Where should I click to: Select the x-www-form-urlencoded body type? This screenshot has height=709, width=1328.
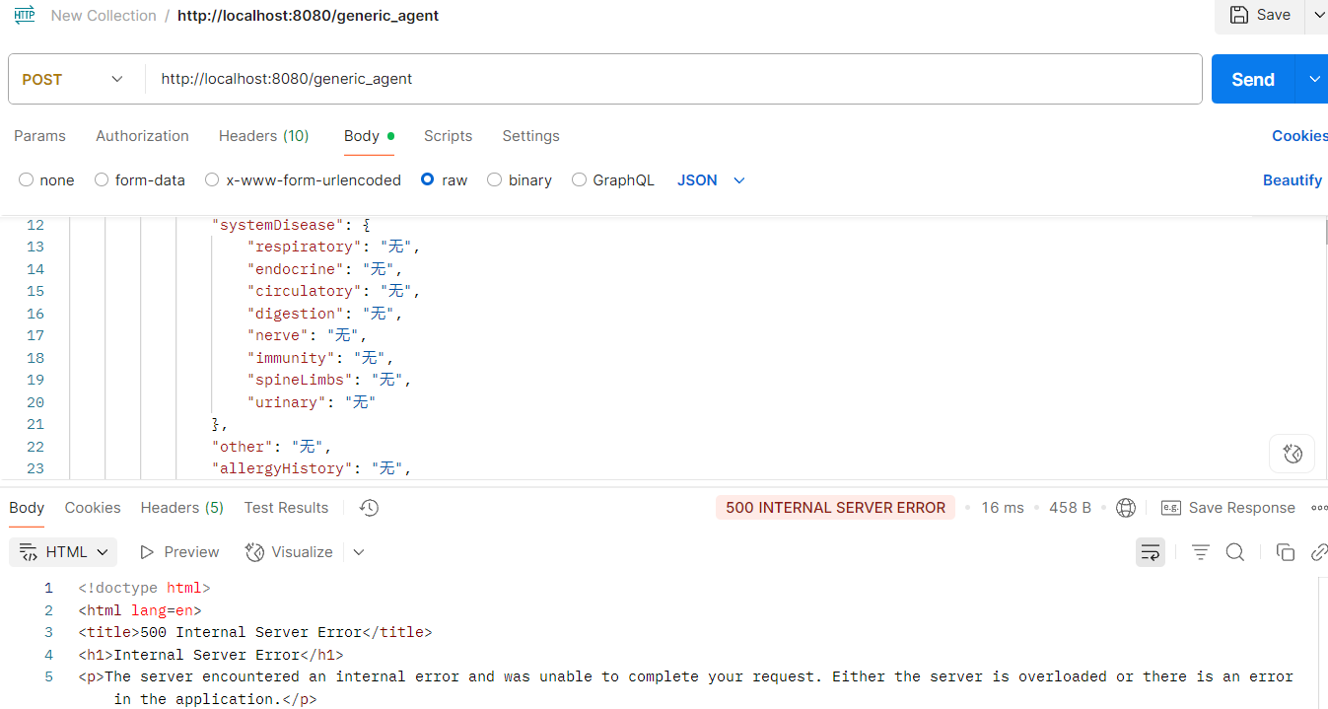pyautogui.click(x=303, y=180)
